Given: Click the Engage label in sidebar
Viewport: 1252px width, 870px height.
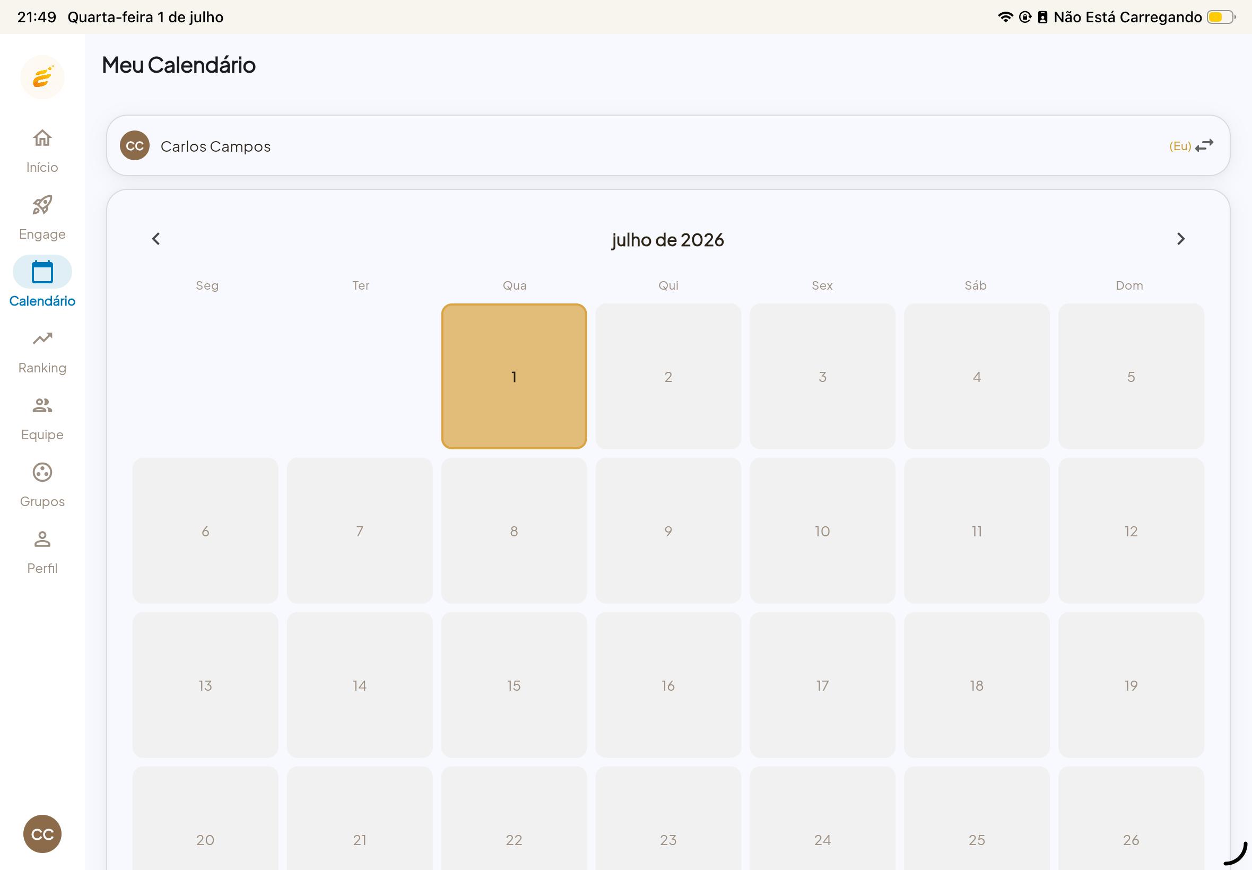Looking at the screenshot, I should (x=42, y=234).
